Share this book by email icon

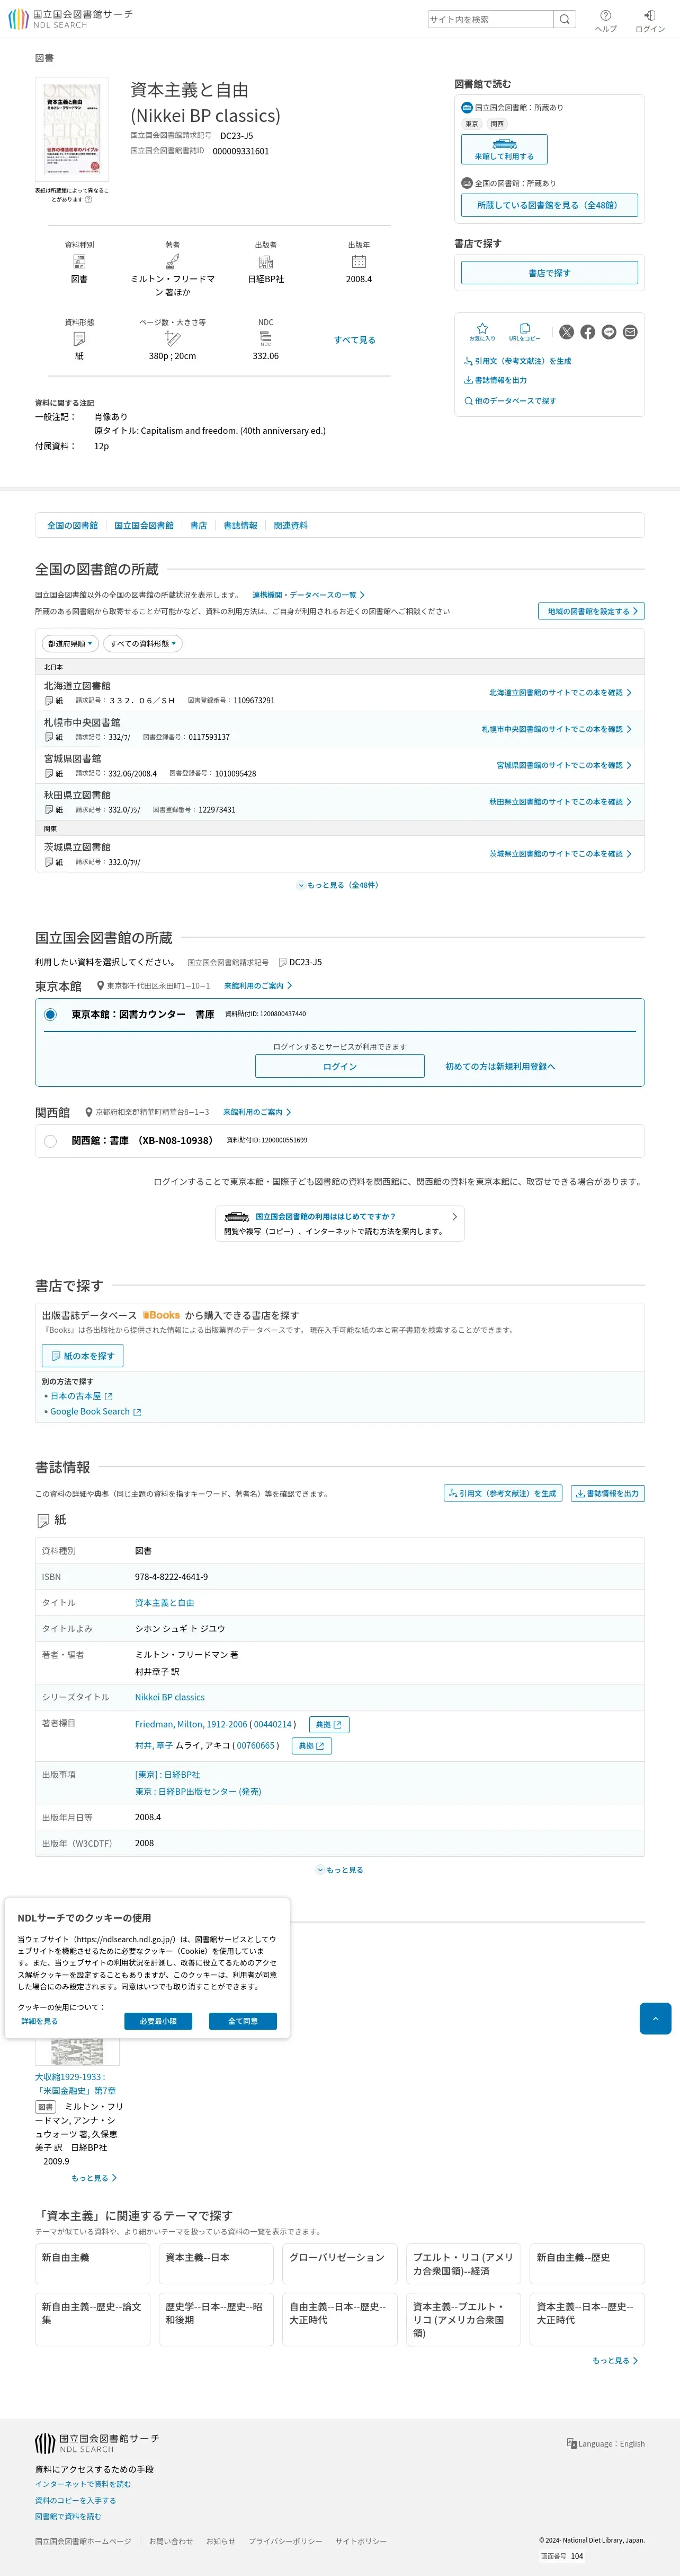(630, 332)
